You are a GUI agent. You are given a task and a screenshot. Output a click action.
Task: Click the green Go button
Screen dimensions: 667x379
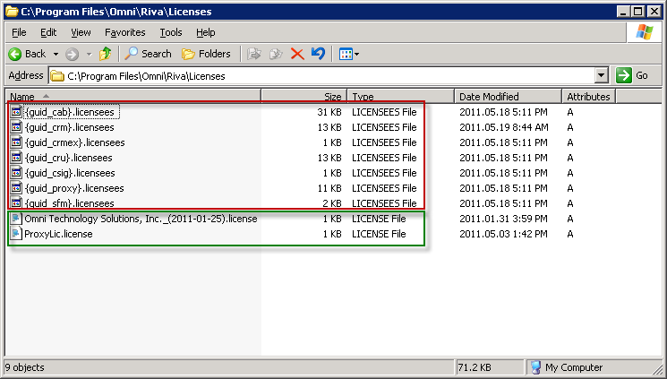[x=633, y=76]
